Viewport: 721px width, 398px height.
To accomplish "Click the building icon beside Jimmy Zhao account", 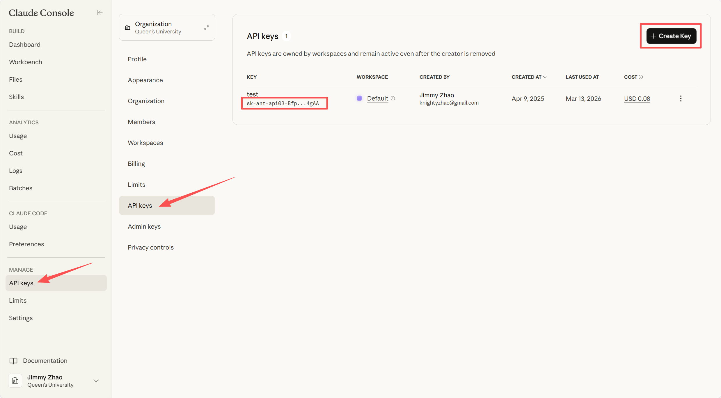I will (15, 380).
